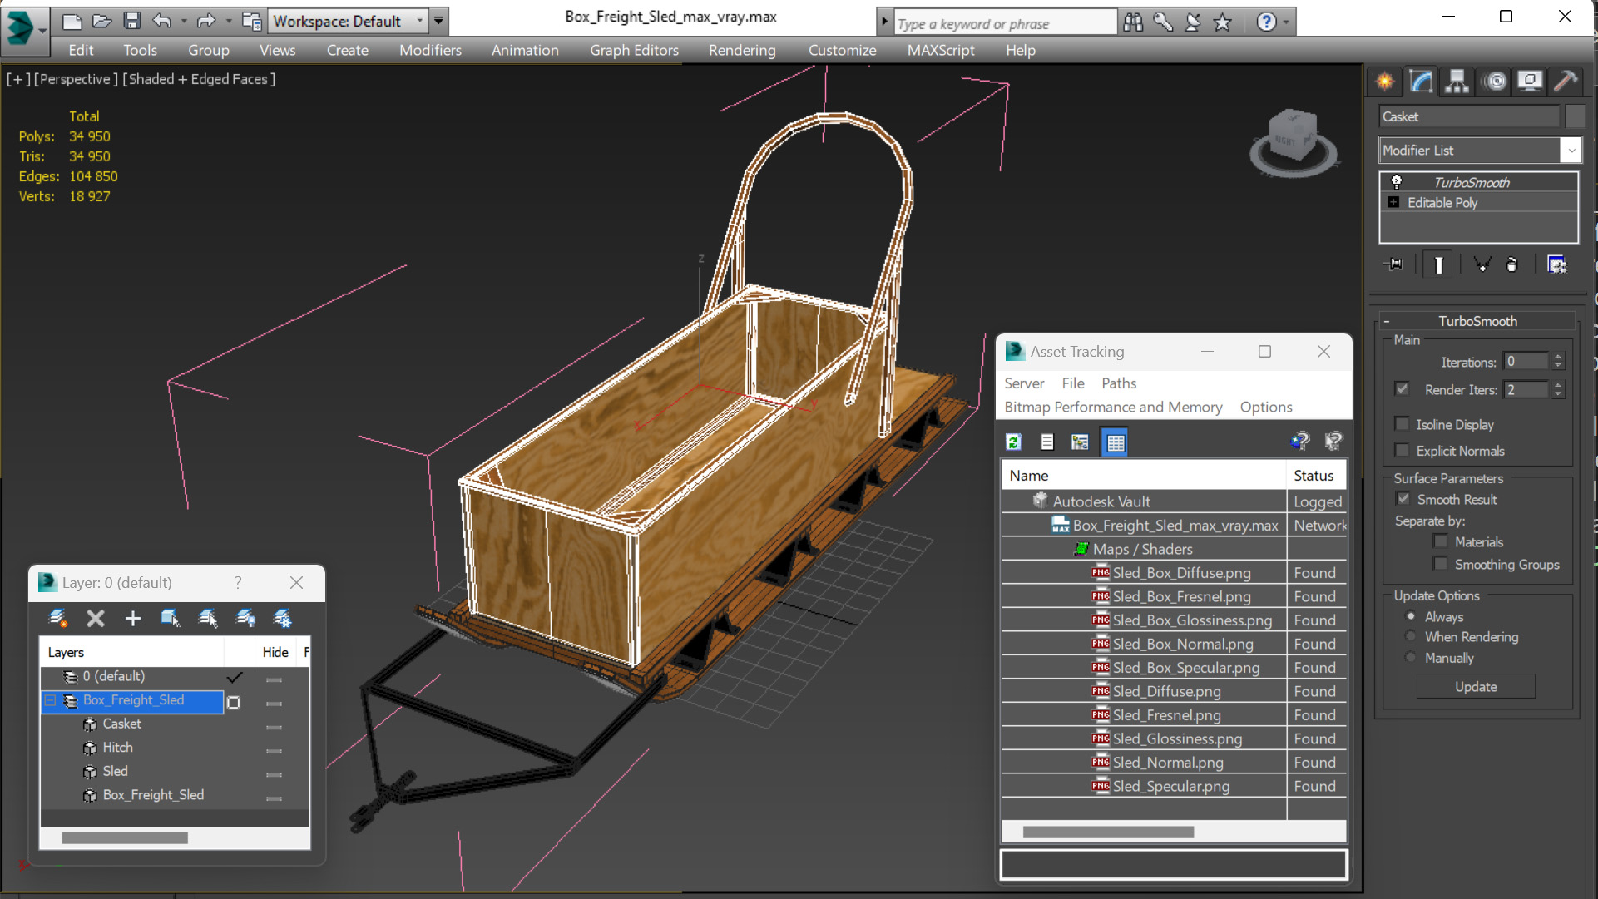The image size is (1598, 899).
Task: Click the Name column header in Asset Tracking
Action: pyautogui.click(x=1144, y=476)
